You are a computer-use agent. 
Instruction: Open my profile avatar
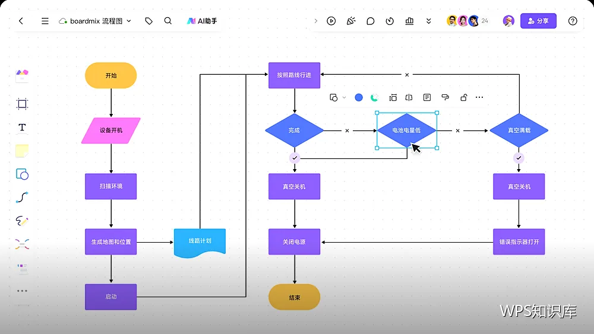(508, 21)
